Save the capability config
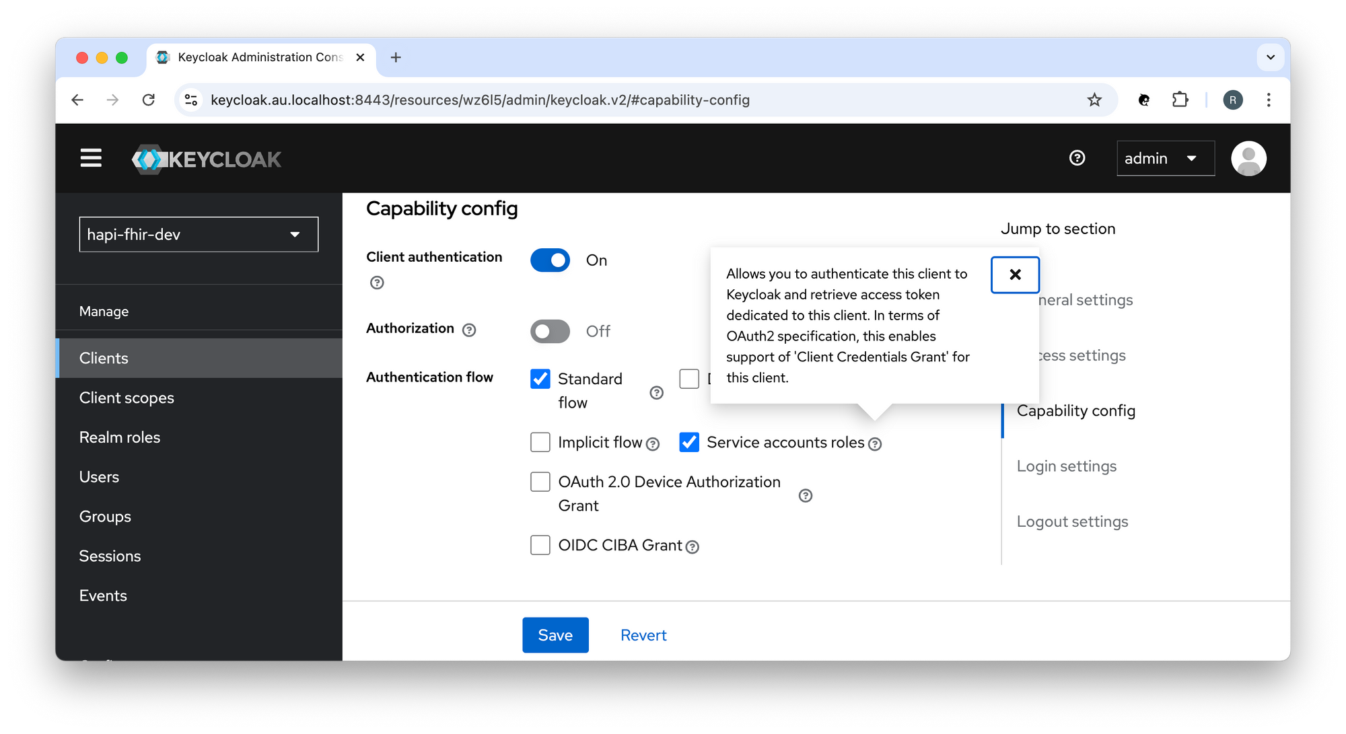1346x734 pixels. click(x=555, y=635)
